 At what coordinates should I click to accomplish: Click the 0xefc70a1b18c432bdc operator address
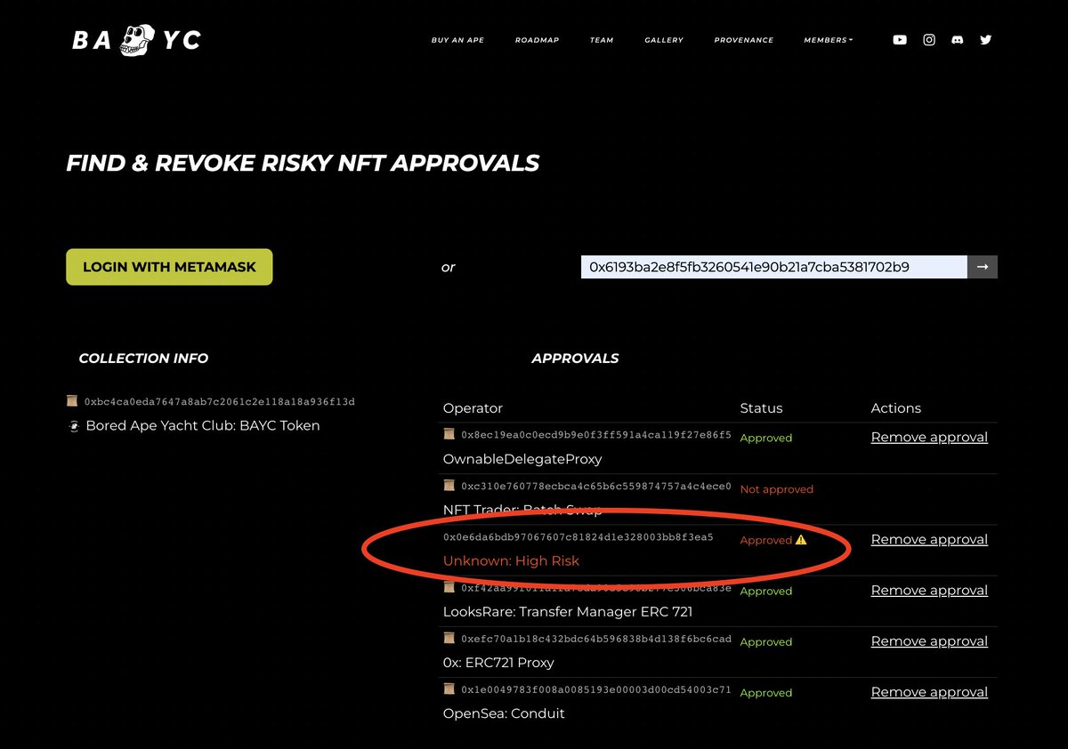tap(596, 640)
